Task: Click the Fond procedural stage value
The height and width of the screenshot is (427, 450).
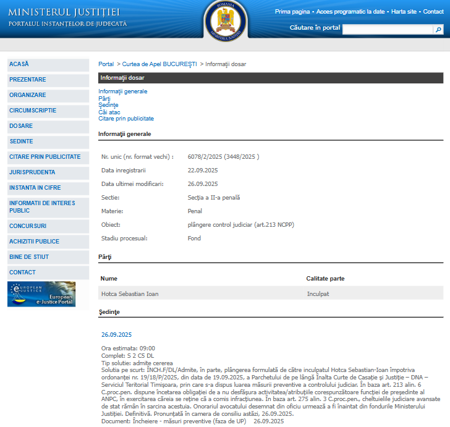Action: coord(194,239)
